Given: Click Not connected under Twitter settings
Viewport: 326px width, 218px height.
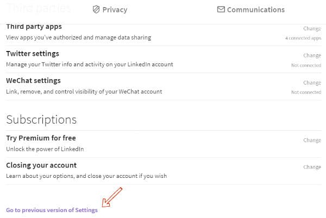Looking at the screenshot, I should pos(306,65).
